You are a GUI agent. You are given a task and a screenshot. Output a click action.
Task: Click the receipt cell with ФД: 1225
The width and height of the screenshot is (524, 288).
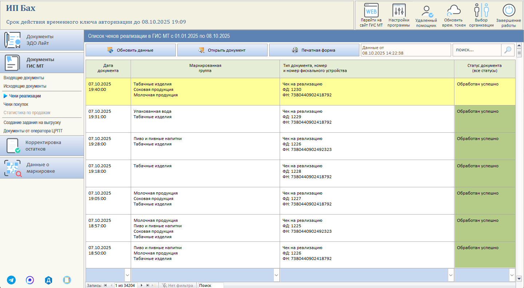pyautogui.click(x=367, y=228)
